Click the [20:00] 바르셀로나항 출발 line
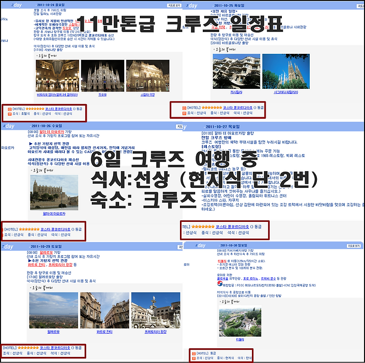This screenshot has height=363, width=365. click(x=229, y=43)
